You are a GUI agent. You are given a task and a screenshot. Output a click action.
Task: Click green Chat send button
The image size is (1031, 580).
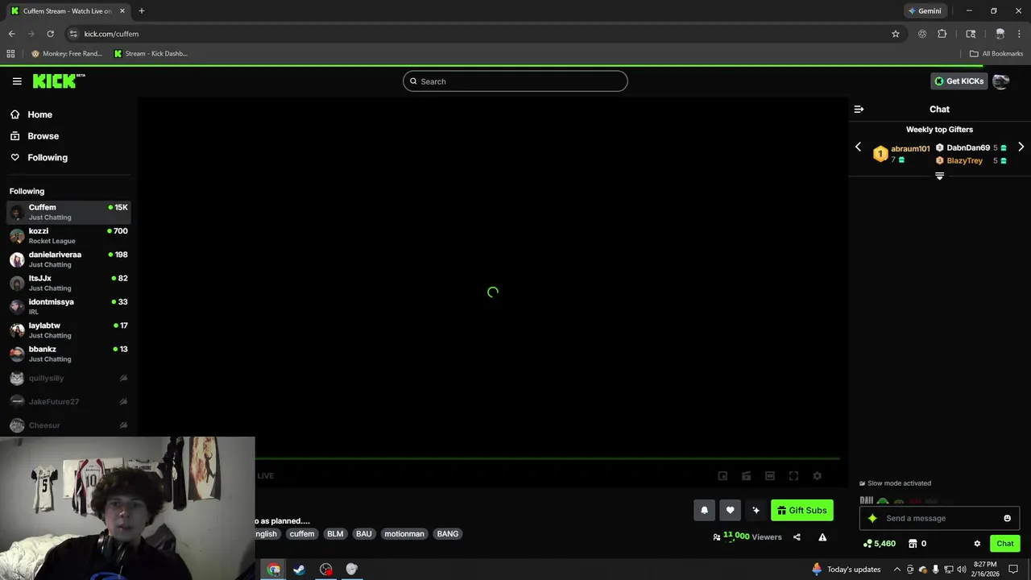pyautogui.click(x=1004, y=544)
